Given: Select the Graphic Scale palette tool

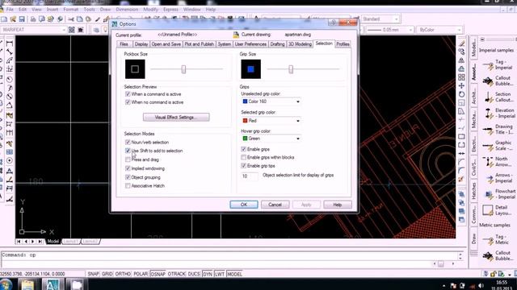Looking at the screenshot, I should point(498,145).
